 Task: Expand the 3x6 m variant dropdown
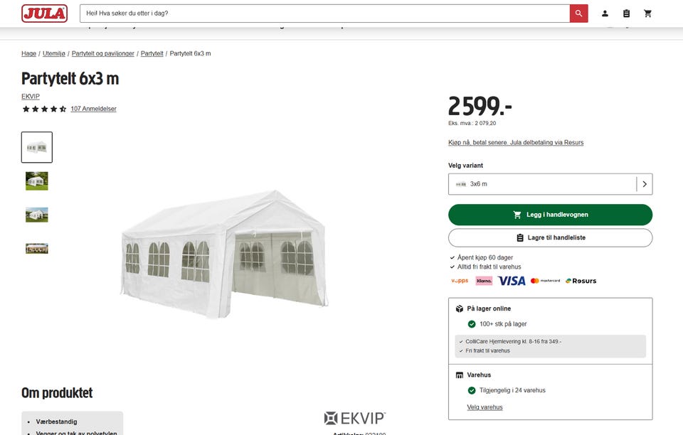(550, 184)
